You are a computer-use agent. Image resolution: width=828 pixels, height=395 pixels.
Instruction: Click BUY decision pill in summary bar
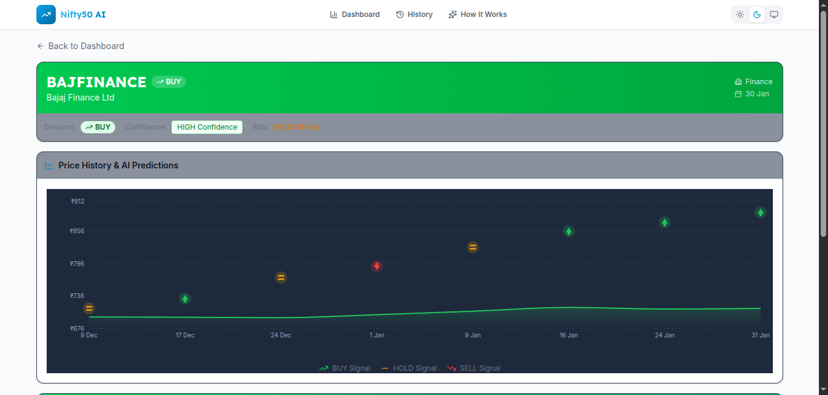(x=98, y=127)
